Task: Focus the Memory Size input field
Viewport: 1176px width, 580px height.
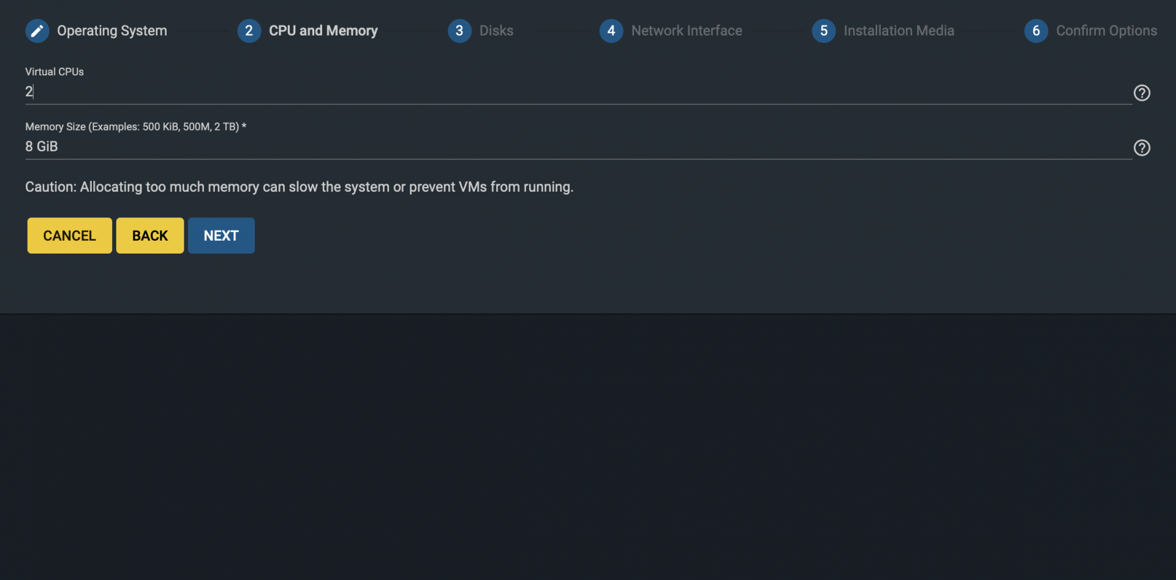Action: [578, 147]
